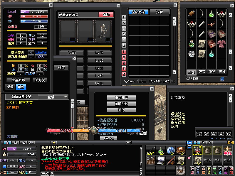The image size is (235, 176).
Task: Open the 地圖 map menu icon
Action: (192, 171)
